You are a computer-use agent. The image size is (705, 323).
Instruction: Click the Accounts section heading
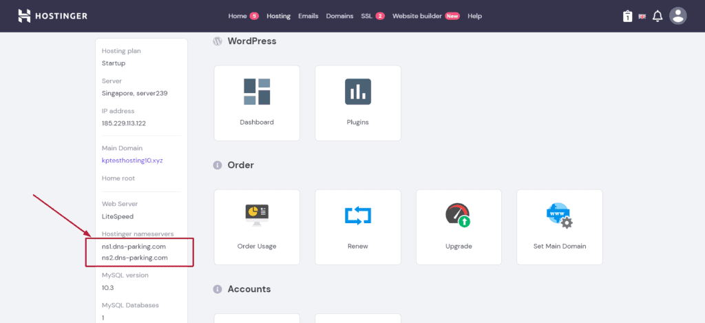point(249,289)
